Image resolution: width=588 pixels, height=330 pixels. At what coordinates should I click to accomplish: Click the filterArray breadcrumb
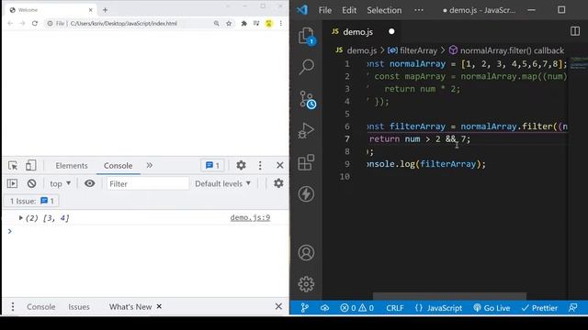(413, 50)
